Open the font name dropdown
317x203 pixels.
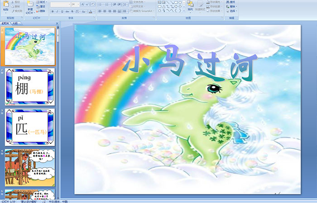[69, 4]
